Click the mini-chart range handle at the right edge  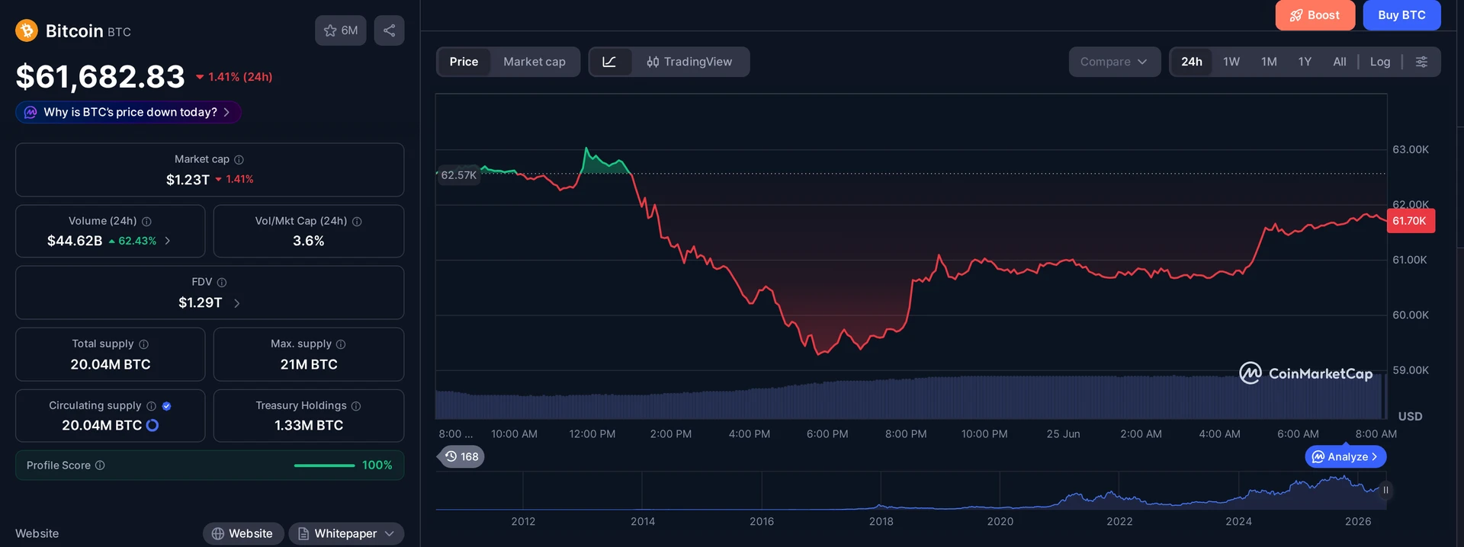(x=1385, y=490)
